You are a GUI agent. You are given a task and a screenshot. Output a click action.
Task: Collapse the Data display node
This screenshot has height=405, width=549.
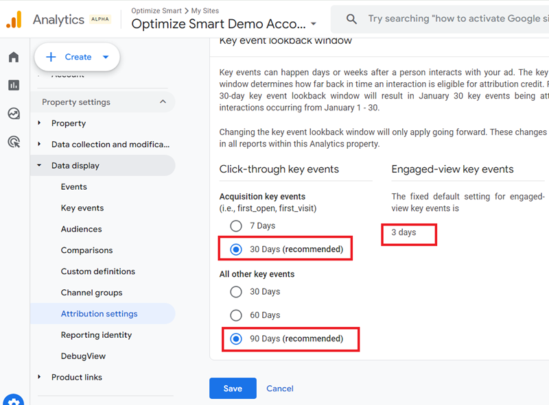39,165
